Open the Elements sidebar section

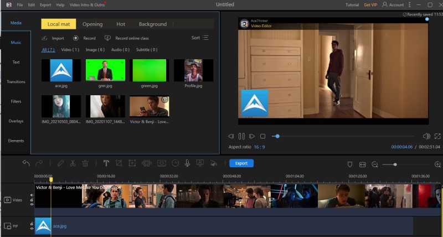(16, 141)
